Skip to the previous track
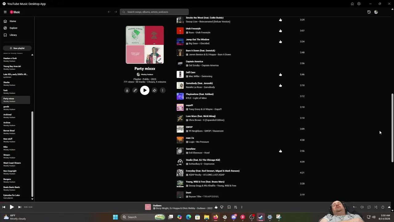 click(4, 207)
